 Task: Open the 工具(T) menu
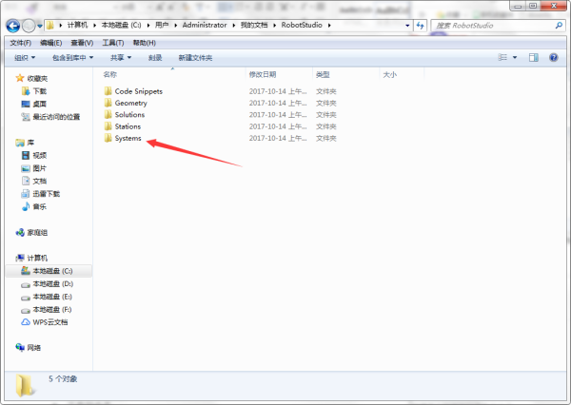[113, 43]
